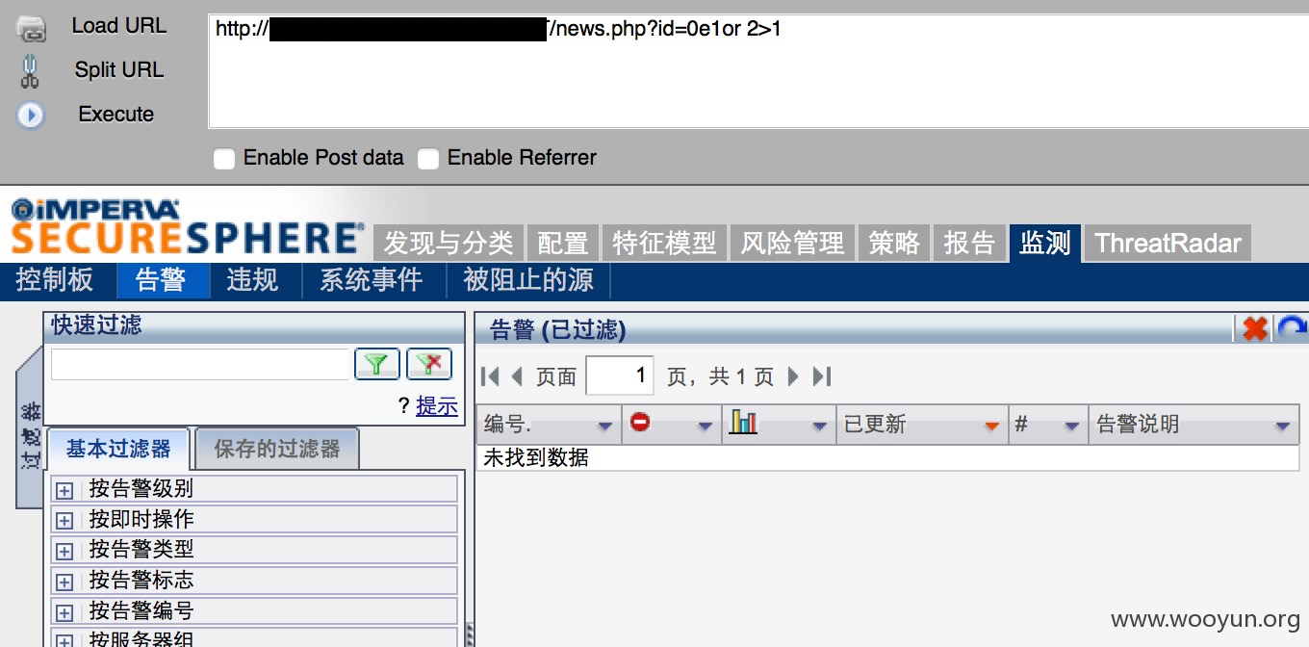1309x647 pixels.
Task: Expand 按服务器组 filter
Action: (64, 640)
